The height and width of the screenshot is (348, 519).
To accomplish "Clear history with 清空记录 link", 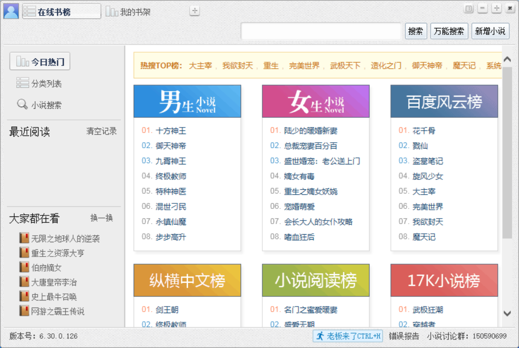I will coord(101,132).
